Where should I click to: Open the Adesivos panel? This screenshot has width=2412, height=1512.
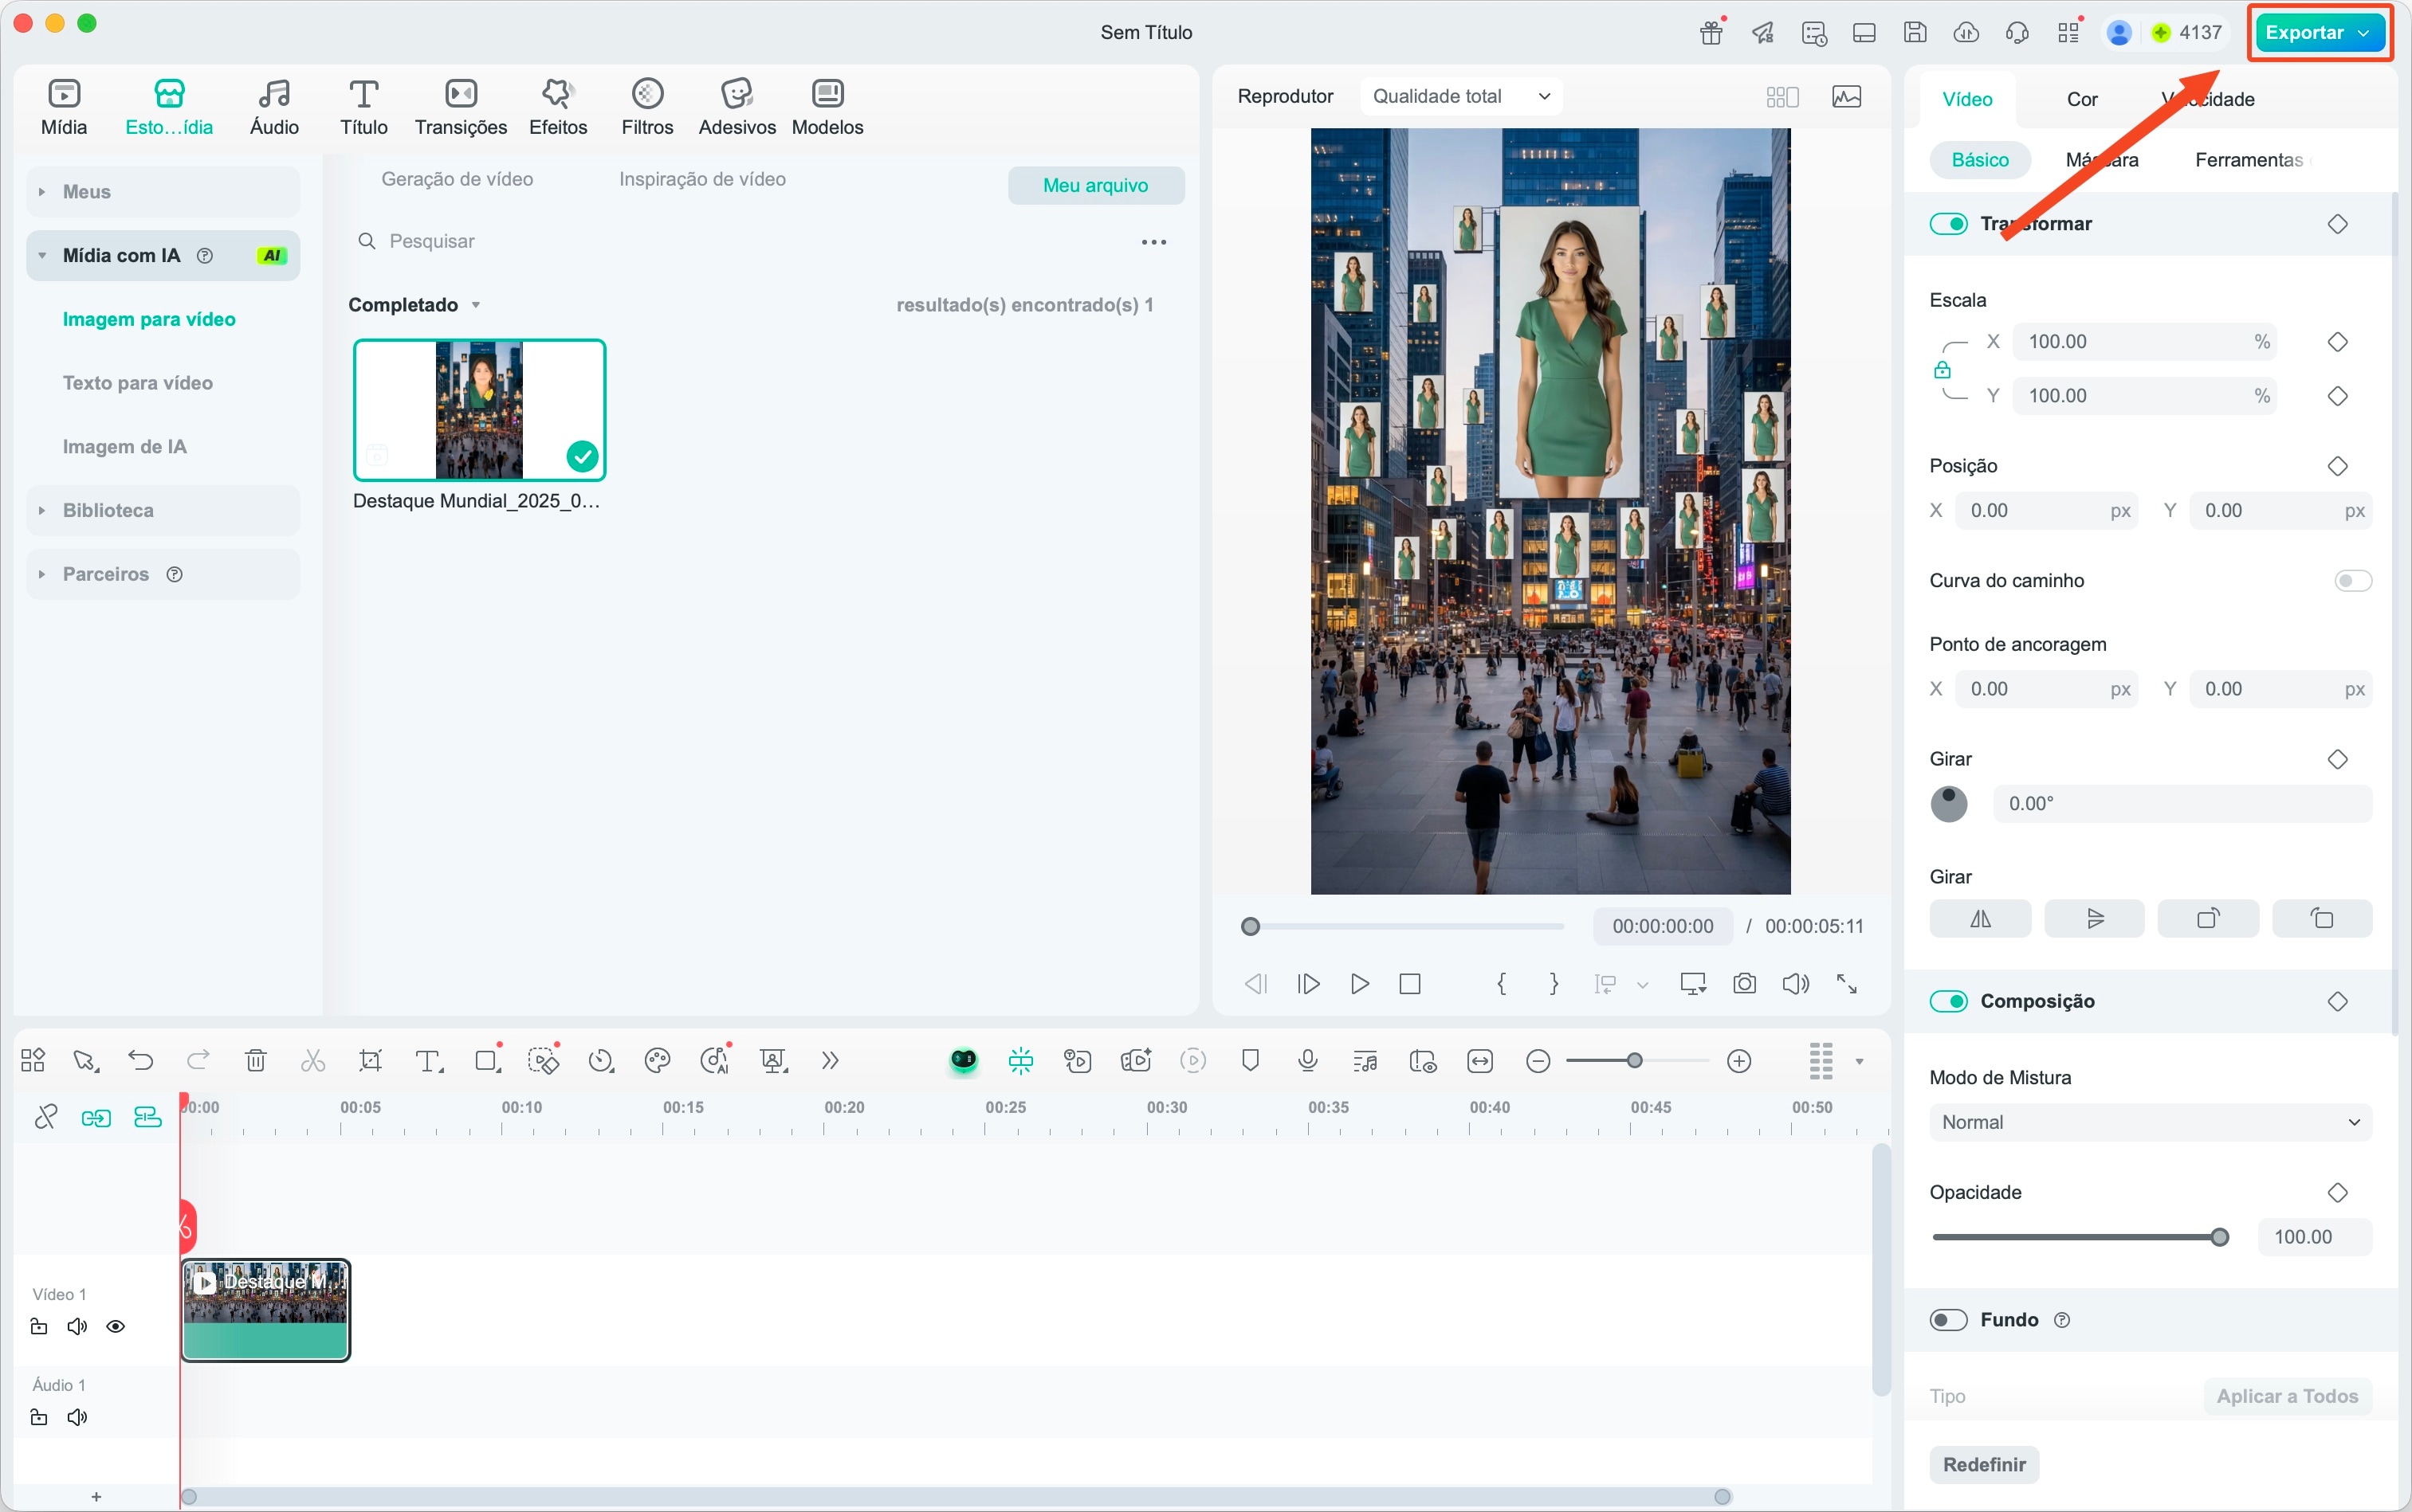737,105
